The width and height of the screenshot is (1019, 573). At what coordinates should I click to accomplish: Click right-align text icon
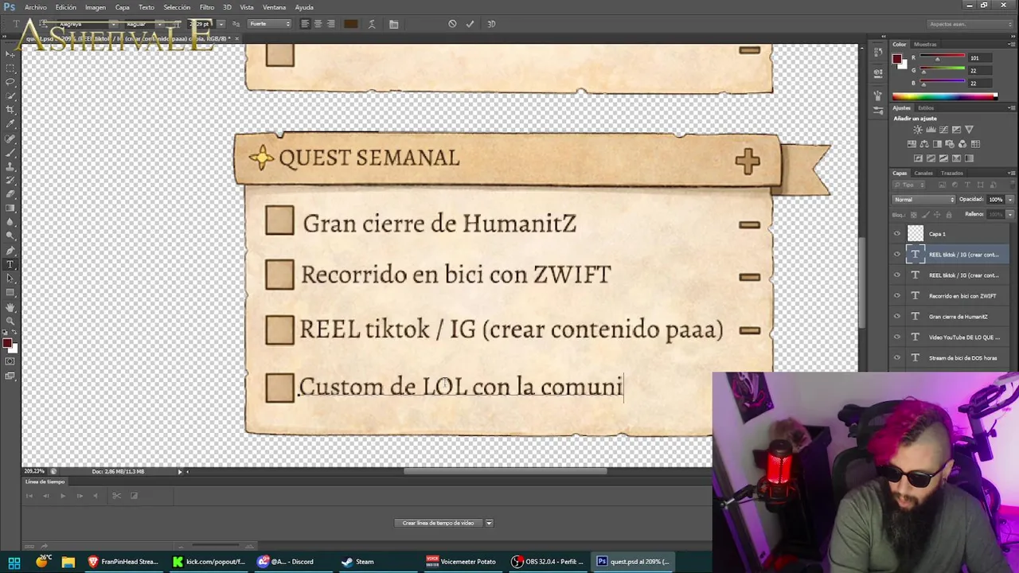pos(330,24)
